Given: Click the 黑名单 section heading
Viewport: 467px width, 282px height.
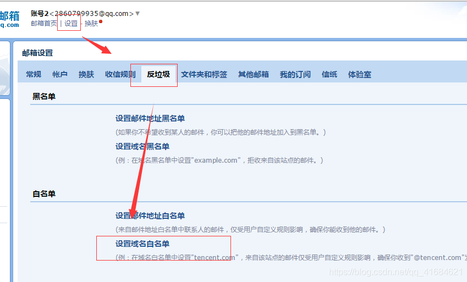Looking at the screenshot, I should (x=44, y=97).
